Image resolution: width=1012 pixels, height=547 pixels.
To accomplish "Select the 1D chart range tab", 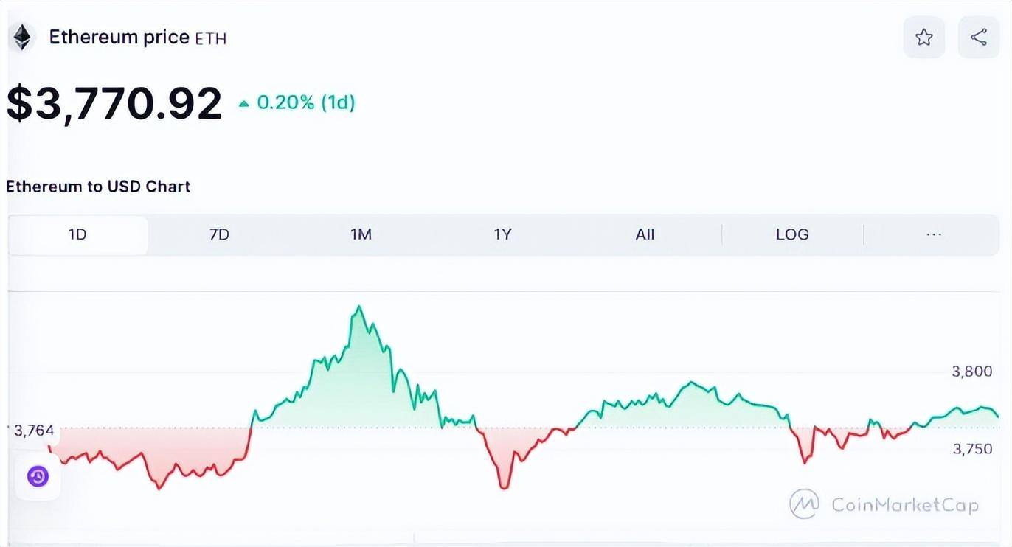I will [77, 234].
